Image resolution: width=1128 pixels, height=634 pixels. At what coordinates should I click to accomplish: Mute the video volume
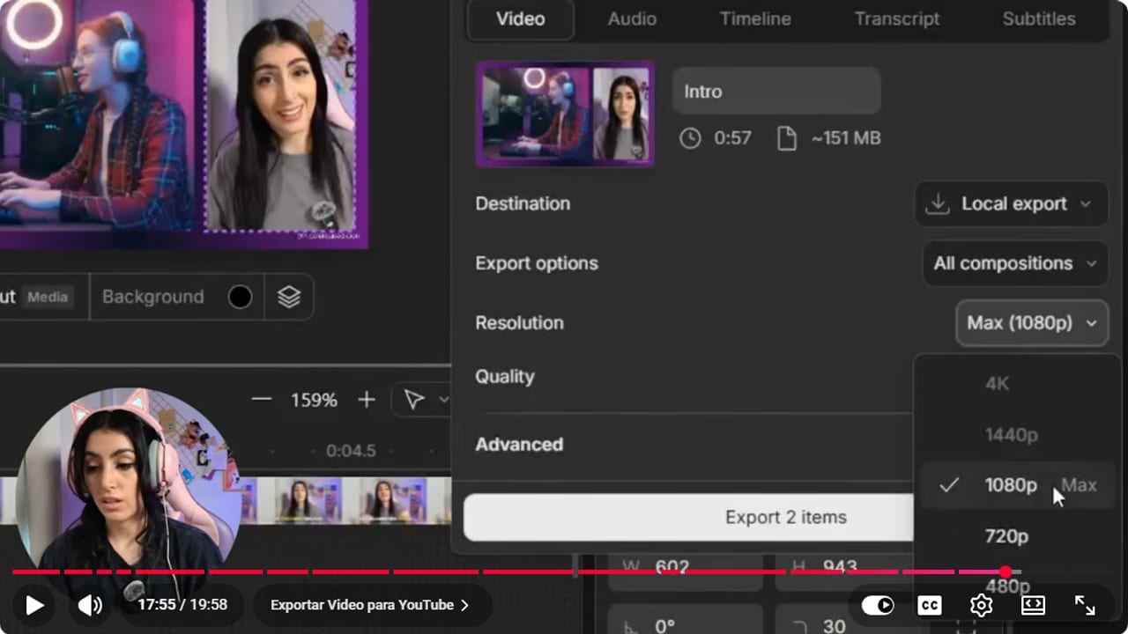point(90,605)
